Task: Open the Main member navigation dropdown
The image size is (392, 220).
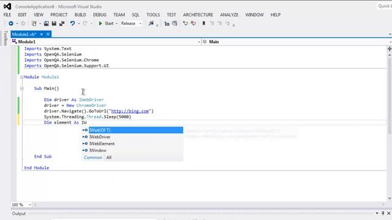Action: pos(296,42)
